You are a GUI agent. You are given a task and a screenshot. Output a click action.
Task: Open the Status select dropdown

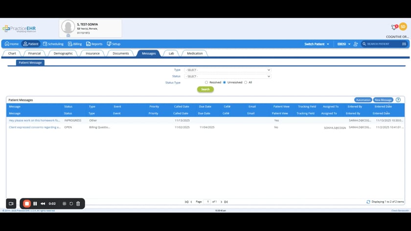(x=228, y=76)
